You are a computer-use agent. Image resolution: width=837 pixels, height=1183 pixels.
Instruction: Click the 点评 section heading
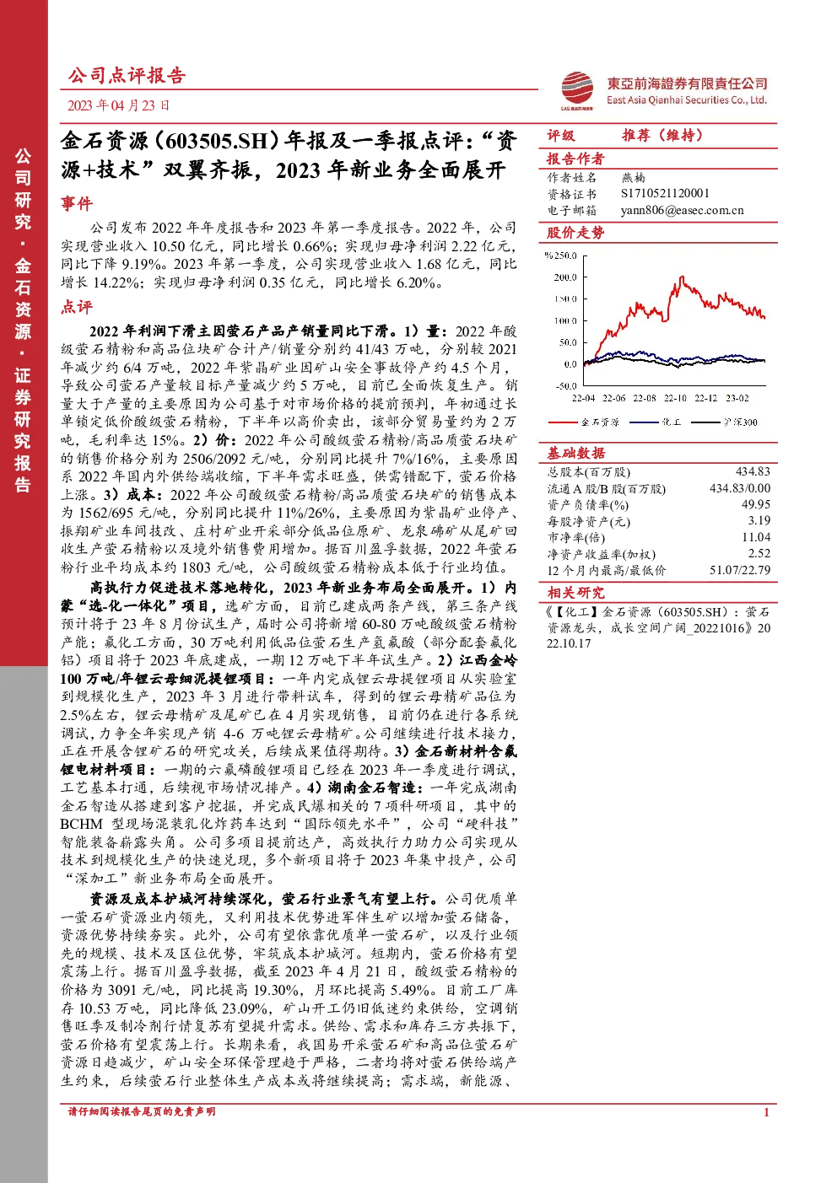(77, 307)
